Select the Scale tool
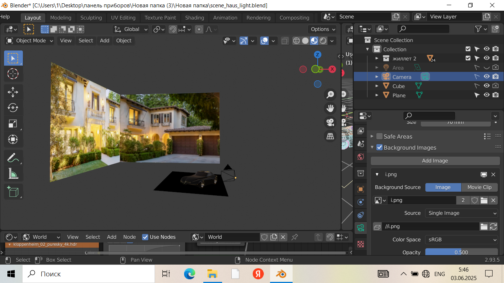 pyautogui.click(x=13, y=124)
